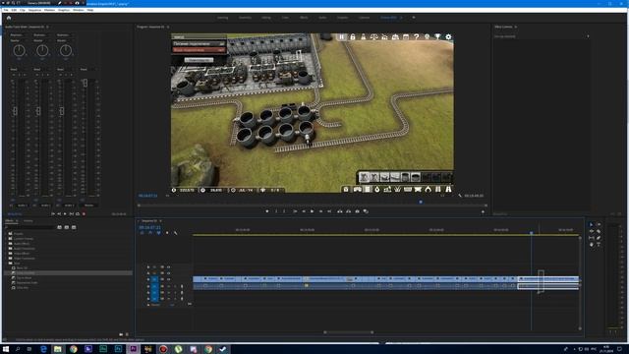Switch to the Color workspace tab
Screen dimensions: 629x354
285,18
